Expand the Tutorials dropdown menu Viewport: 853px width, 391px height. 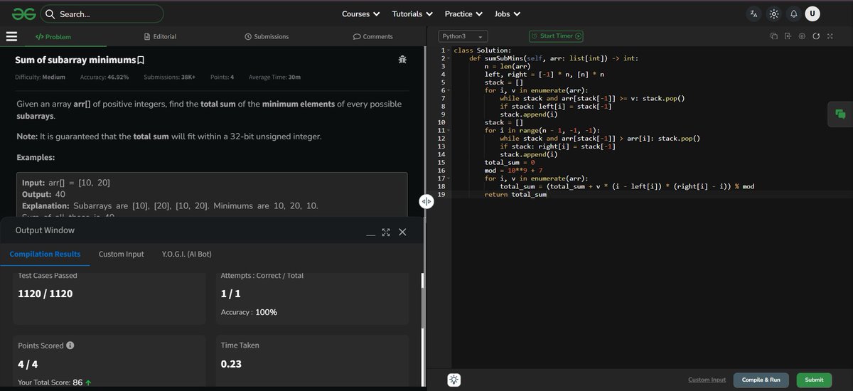(412, 14)
